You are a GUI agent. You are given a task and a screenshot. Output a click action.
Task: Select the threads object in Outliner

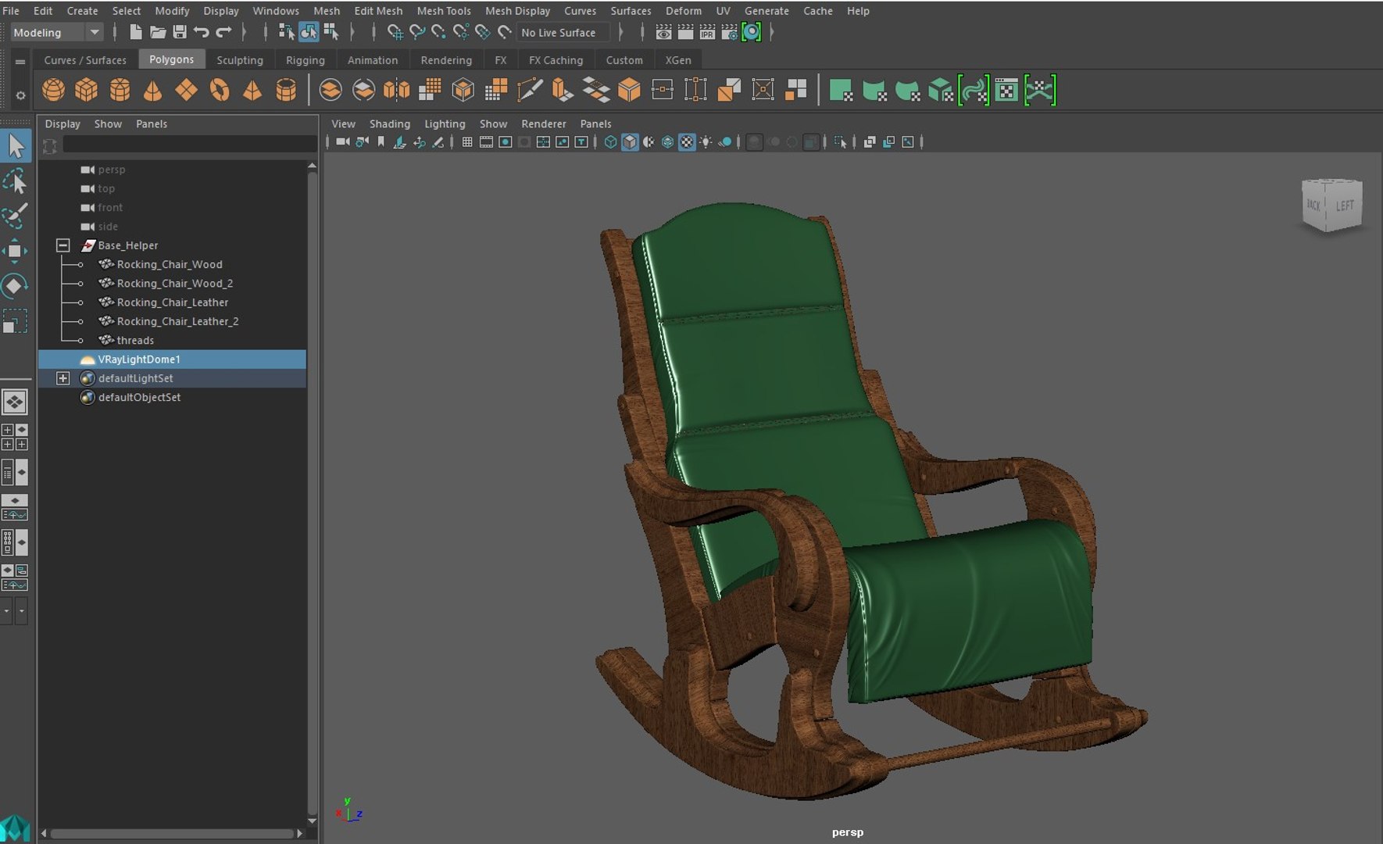tap(135, 340)
